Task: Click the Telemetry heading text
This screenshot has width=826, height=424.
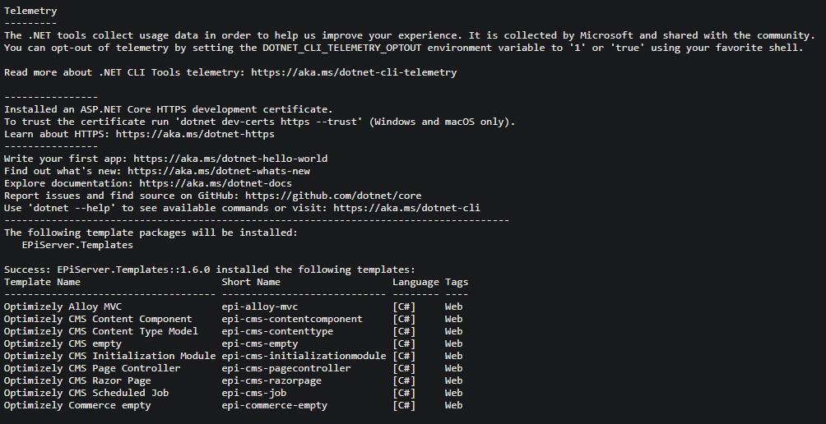Action: tap(30, 11)
